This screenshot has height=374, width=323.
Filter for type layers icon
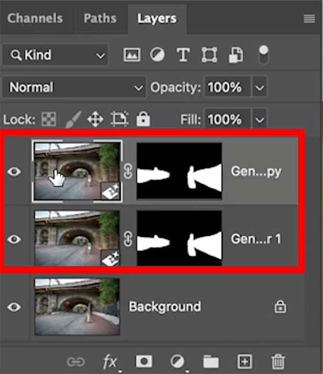point(183,55)
